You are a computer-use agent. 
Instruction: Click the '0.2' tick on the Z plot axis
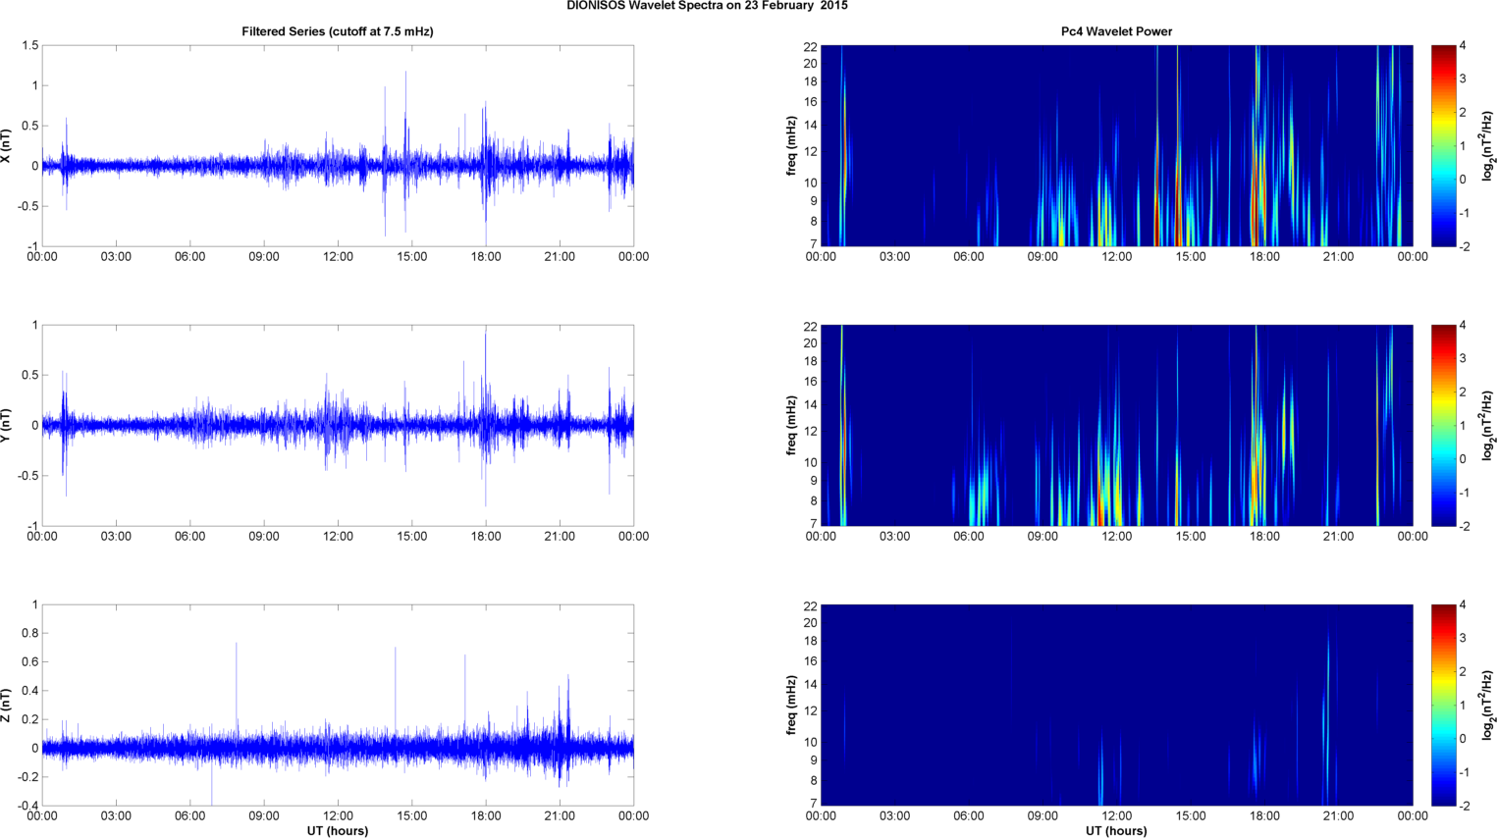click(29, 719)
